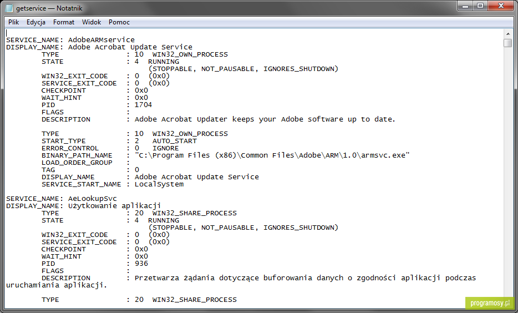The height and width of the screenshot is (313, 518).
Task: Close the Notatnik window
Action: (x=501, y=6)
